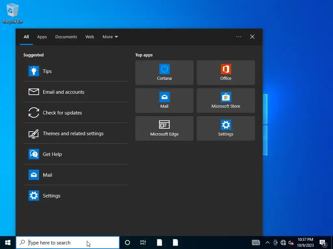Image resolution: width=333 pixels, height=249 pixels.
Task: Open the notification center icon
Action: click(323, 243)
